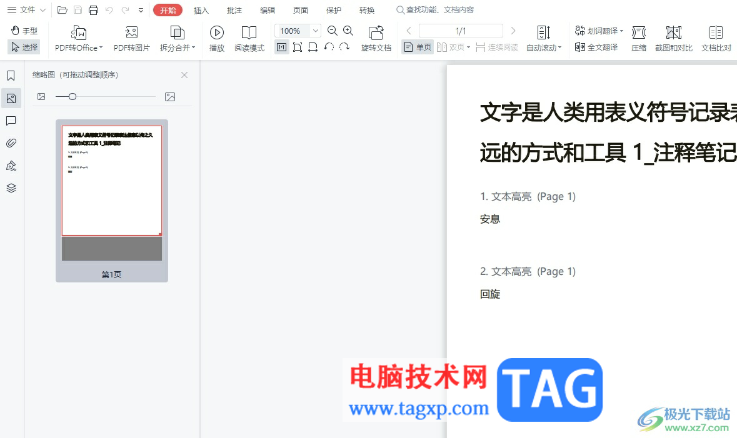The width and height of the screenshot is (737, 438).
Task: Select the 第1页 page thumbnail
Action: click(x=112, y=201)
